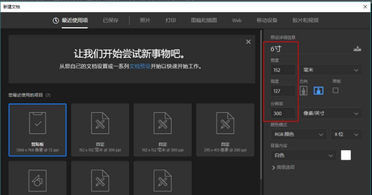Open the 8 位 bit depth dropdown
The width and height of the screenshot is (372, 195).
coord(346,135)
